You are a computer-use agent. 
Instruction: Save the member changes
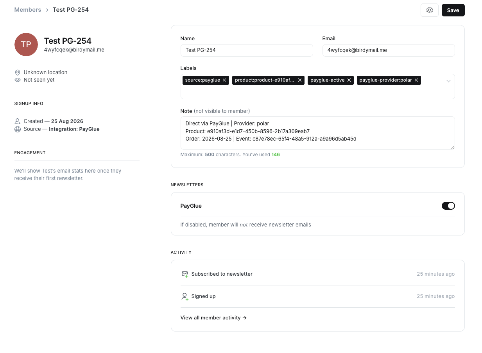453,10
